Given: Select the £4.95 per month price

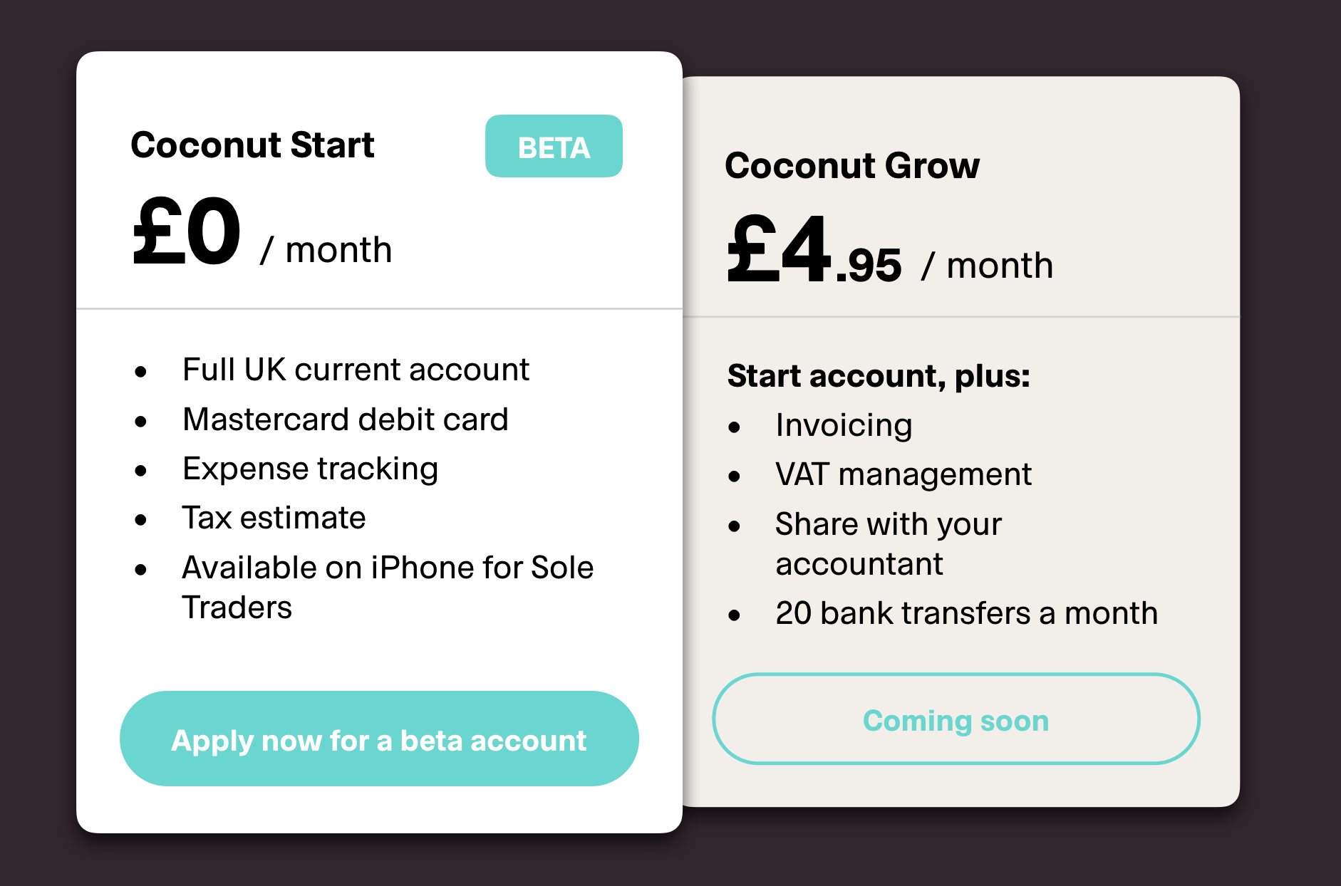Looking at the screenshot, I should (889, 249).
